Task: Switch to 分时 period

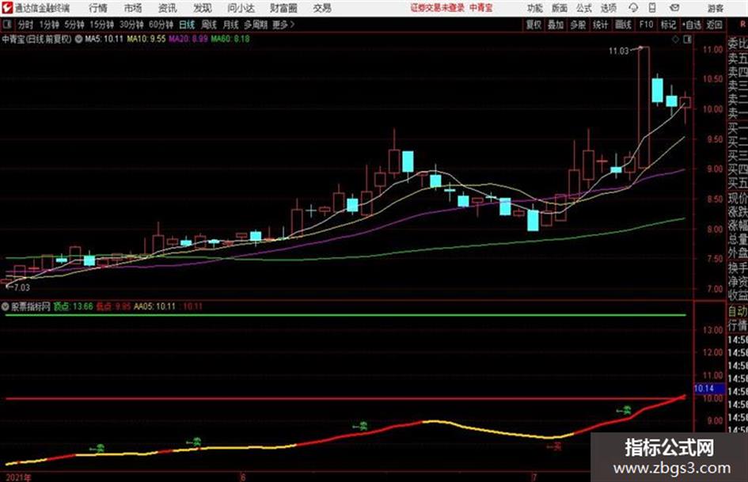Action: 25,25
